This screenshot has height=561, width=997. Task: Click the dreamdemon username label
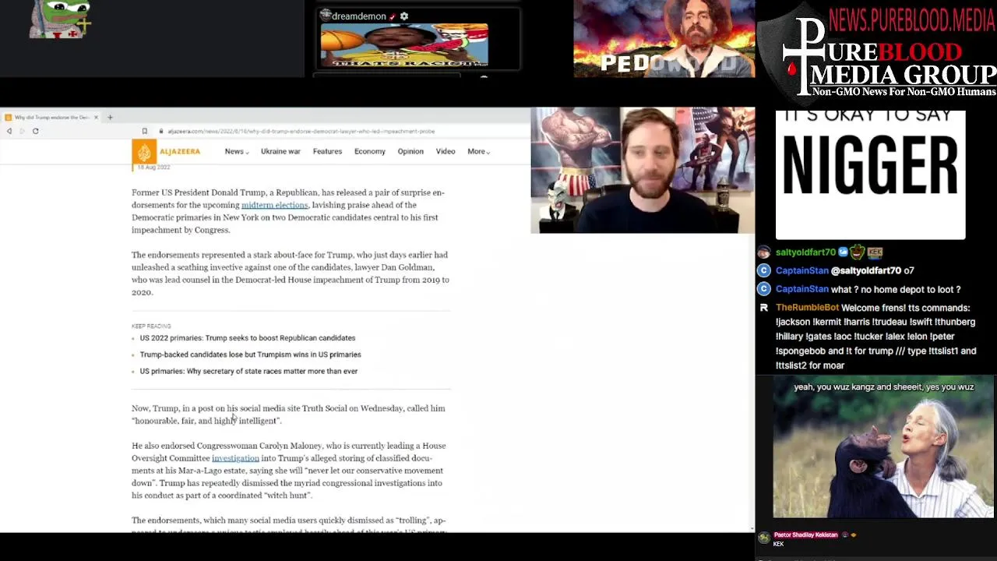358,16
